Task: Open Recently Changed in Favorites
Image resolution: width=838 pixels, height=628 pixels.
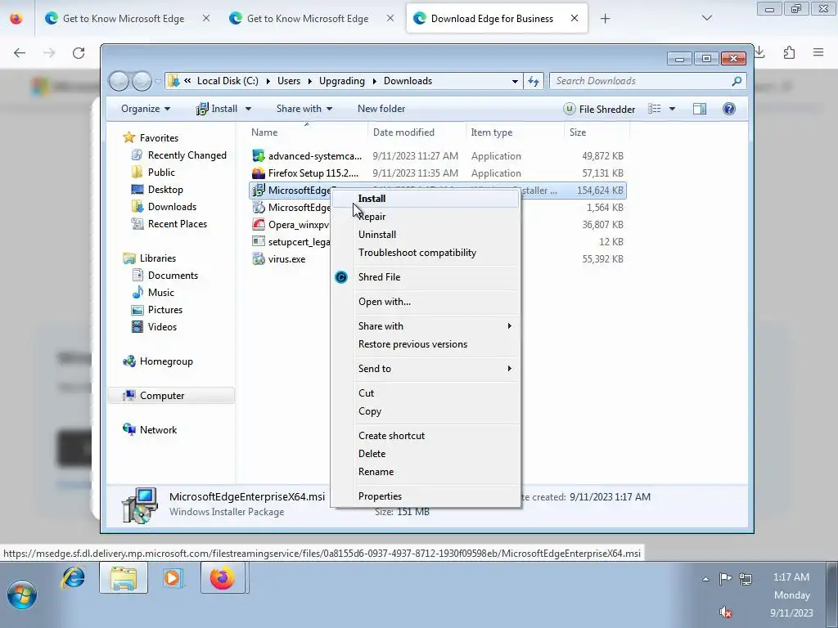Action: (x=187, y=155)
